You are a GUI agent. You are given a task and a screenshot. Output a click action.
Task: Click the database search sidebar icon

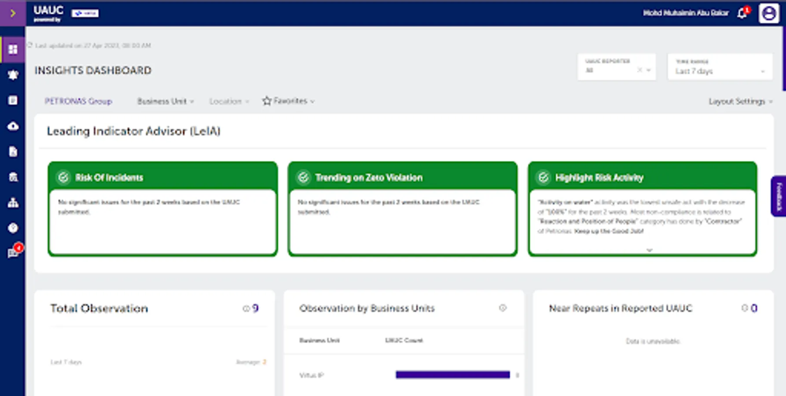(x=13, y=177)
